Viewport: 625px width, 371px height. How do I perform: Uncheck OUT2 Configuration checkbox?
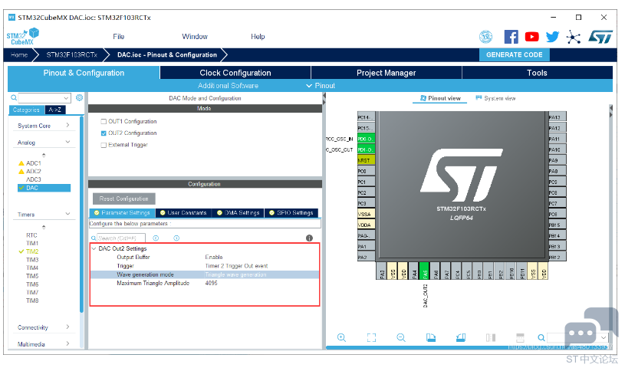104,133
